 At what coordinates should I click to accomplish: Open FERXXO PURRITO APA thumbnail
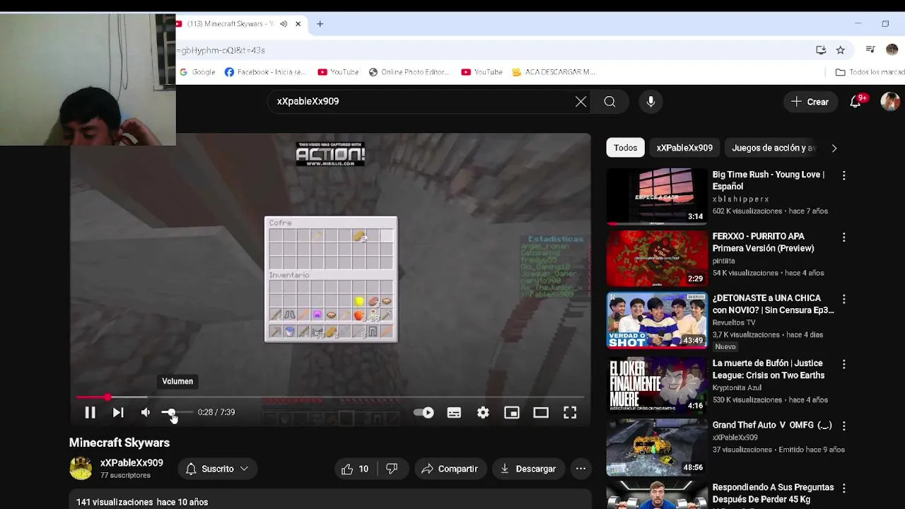pos(657,259)
